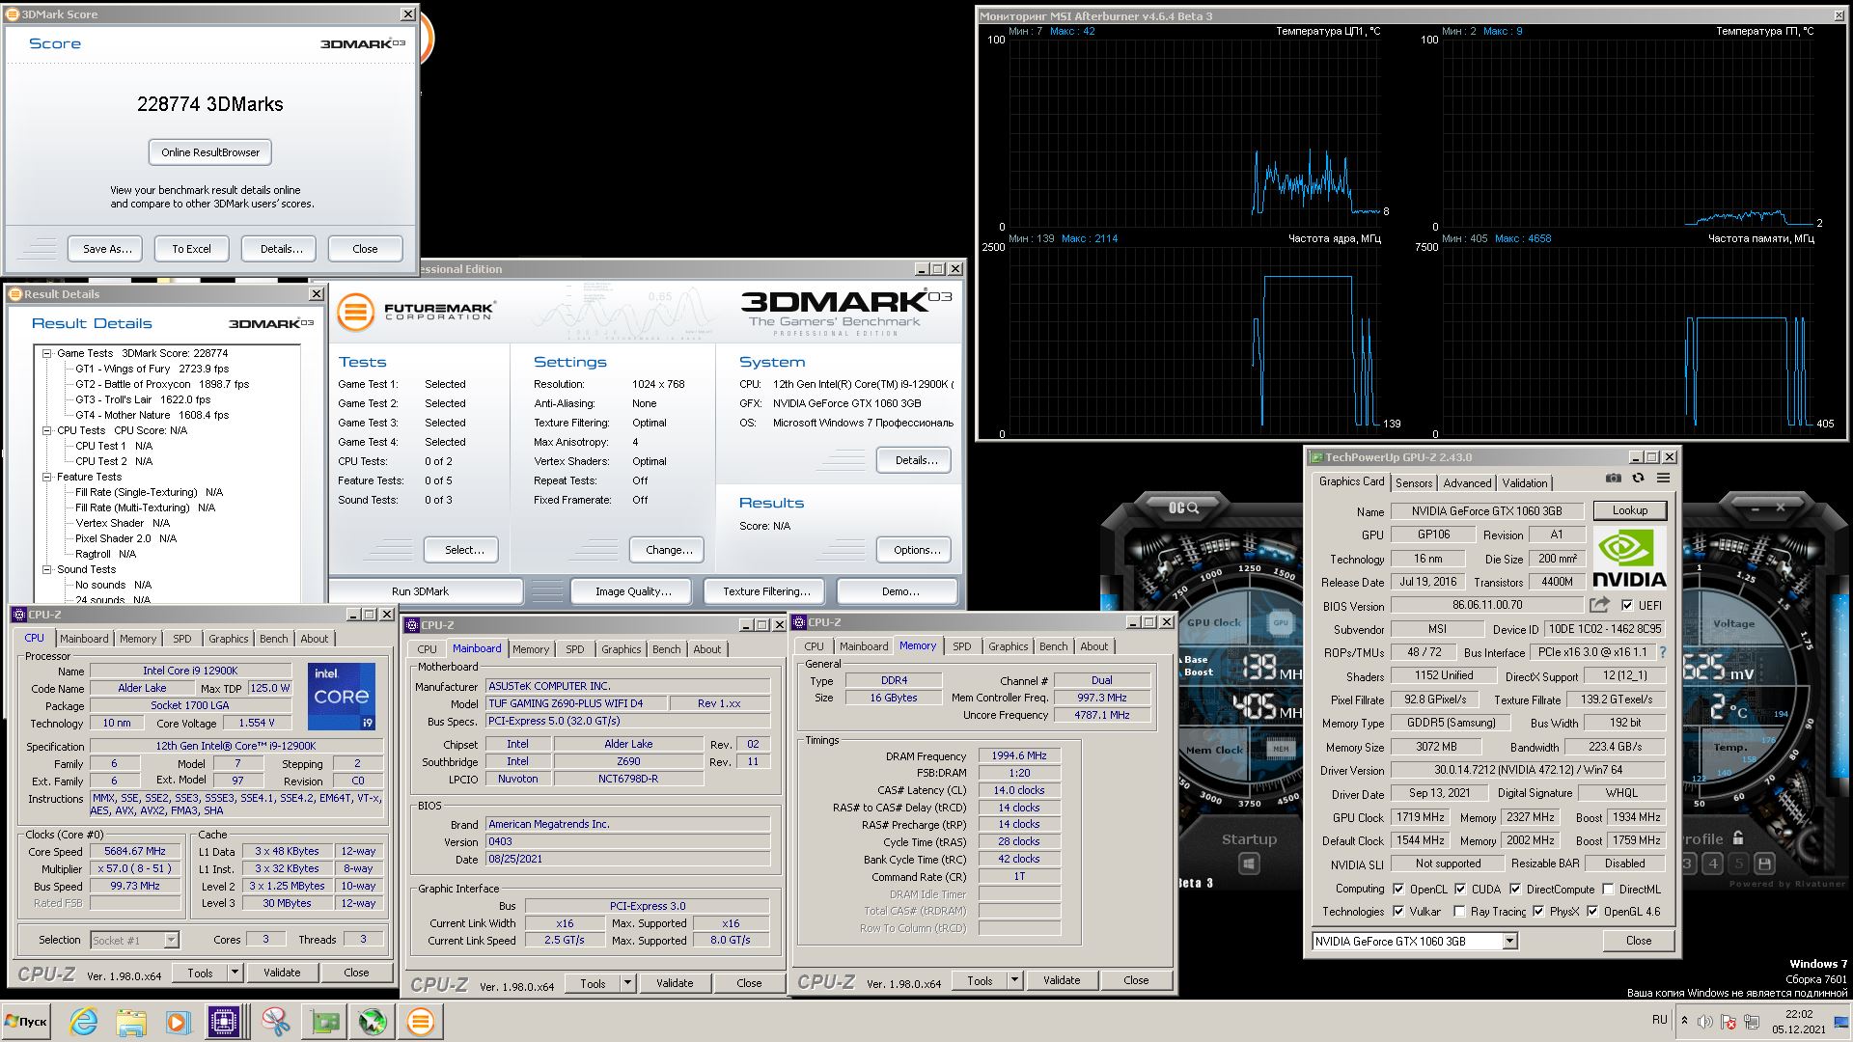Click the Futuremark orange logo icon

[x=355, y=313]
